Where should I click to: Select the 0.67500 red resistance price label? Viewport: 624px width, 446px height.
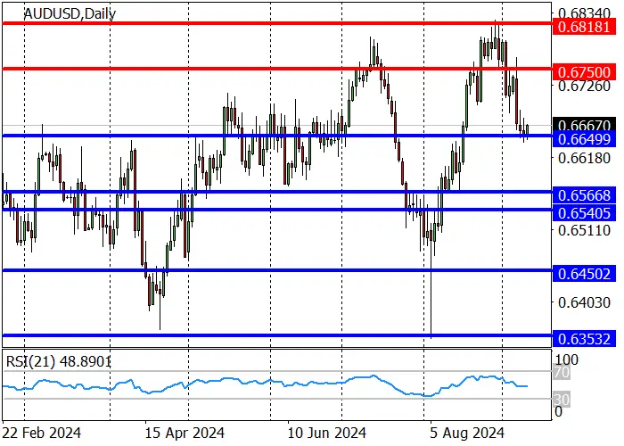point(584,72)
